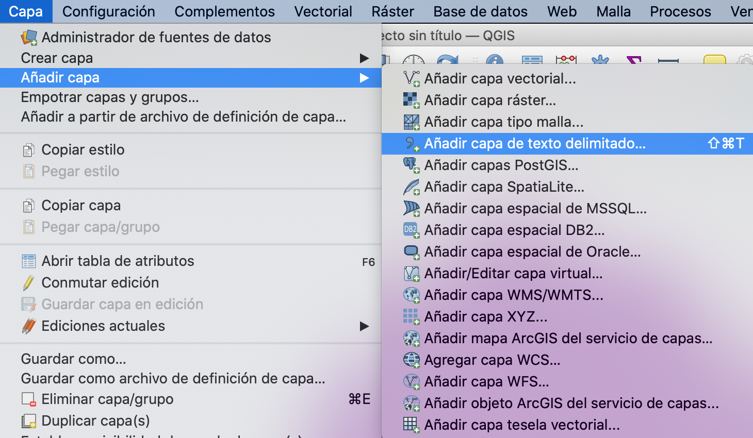The height and width of the screenshot is (438, 753).
Task: Expand the Ediciones actuales submenu arrow
Action: [x=364, y=326]
